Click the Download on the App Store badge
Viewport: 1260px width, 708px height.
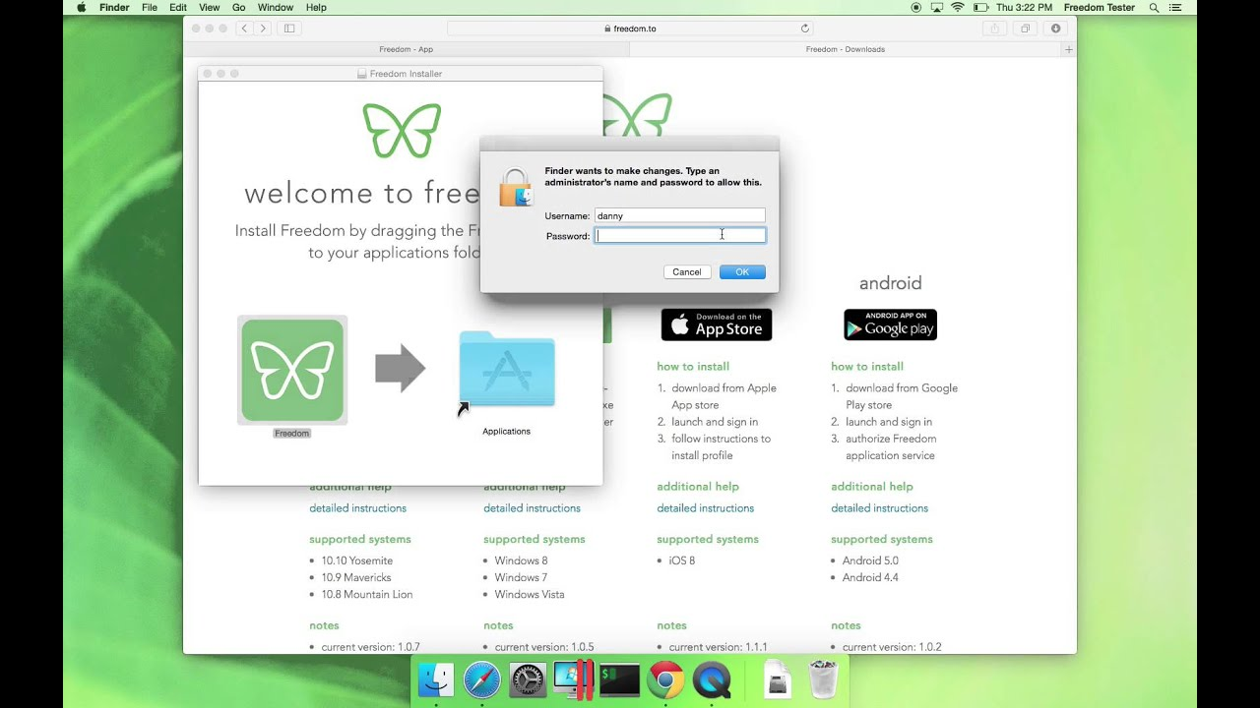717,324
